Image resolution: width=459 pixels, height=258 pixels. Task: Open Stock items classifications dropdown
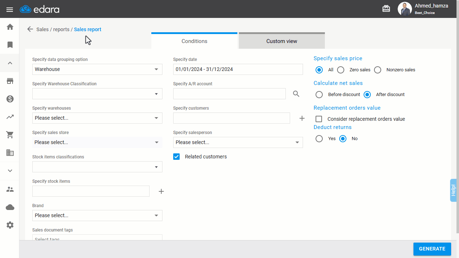click(97, 167)
